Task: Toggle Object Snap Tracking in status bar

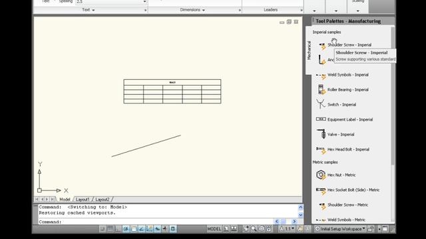Action: [142, 228]
